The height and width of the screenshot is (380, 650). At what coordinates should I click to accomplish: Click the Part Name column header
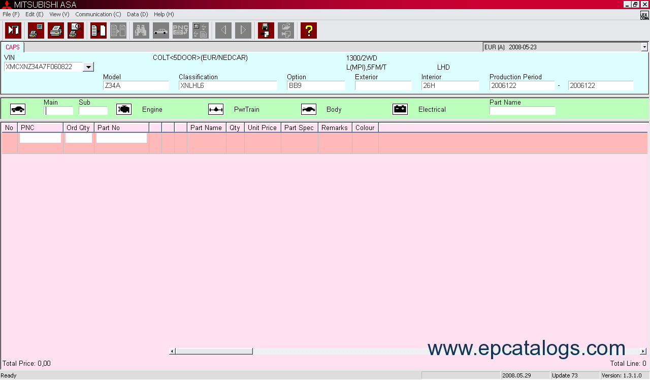[207, 128]
